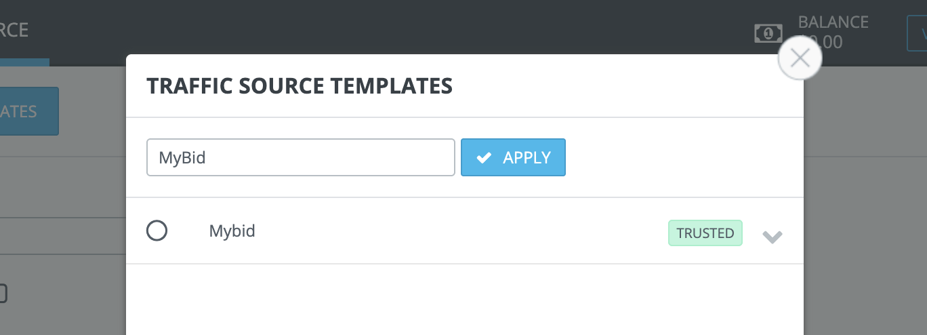Click the outlined button at top-right edge

pos(918,33)
